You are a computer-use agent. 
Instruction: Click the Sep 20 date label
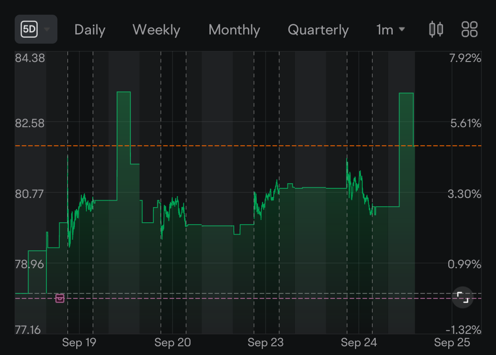[x=172, y=342]
